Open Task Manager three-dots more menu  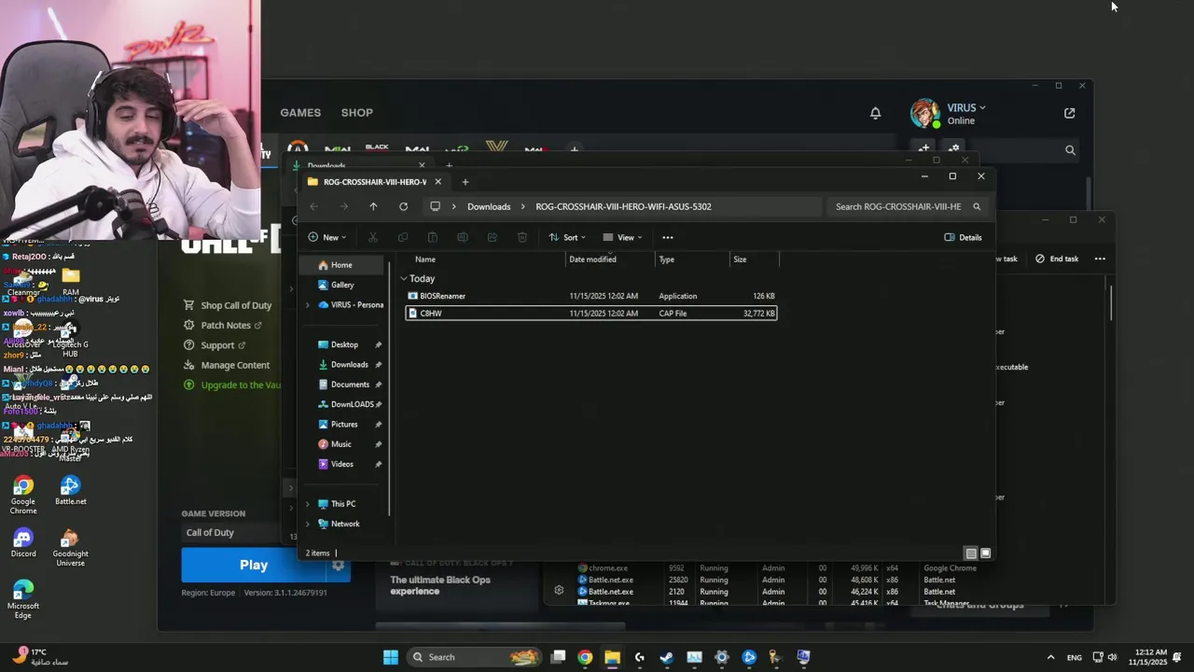(x=1100, y=259)
